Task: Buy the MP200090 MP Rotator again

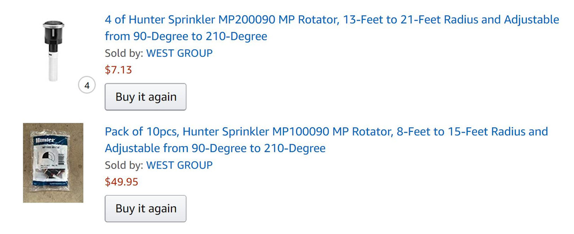Action: [146, 97]
